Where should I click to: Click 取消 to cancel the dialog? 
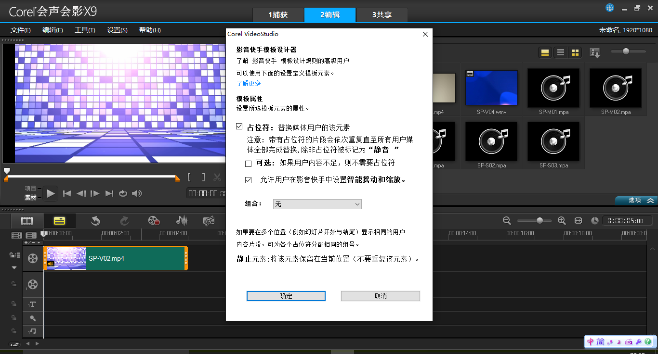click(x=381, y=296)
